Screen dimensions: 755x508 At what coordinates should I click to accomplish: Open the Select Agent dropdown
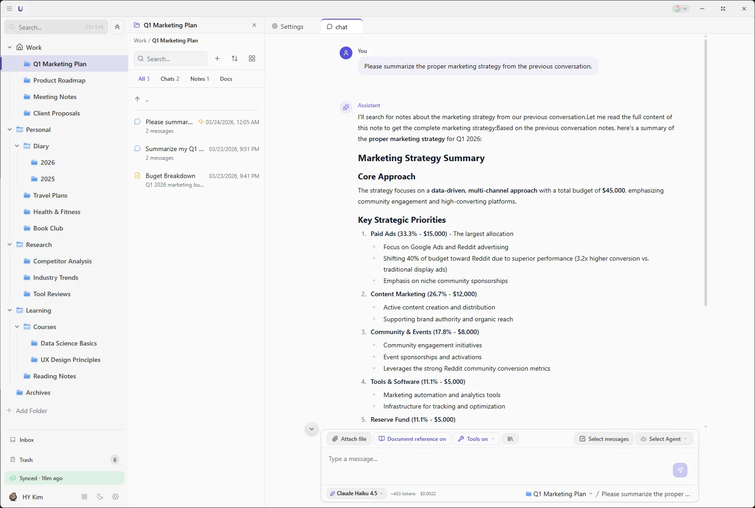[664, 439]
